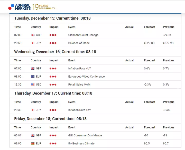The image size is (185, 150).
Task: Click UK flag in GfK Consumer Confidence row
Action: point(33,136)
